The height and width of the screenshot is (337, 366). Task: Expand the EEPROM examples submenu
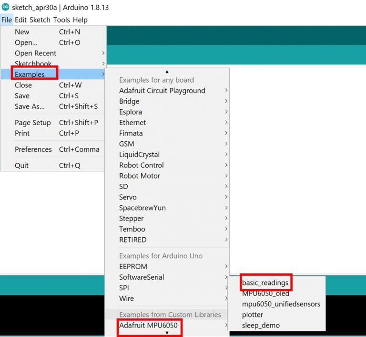pos(133,266)
